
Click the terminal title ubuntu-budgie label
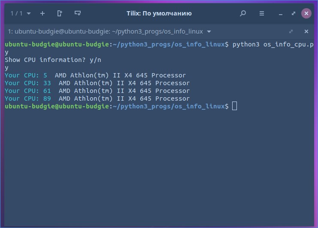105,32
